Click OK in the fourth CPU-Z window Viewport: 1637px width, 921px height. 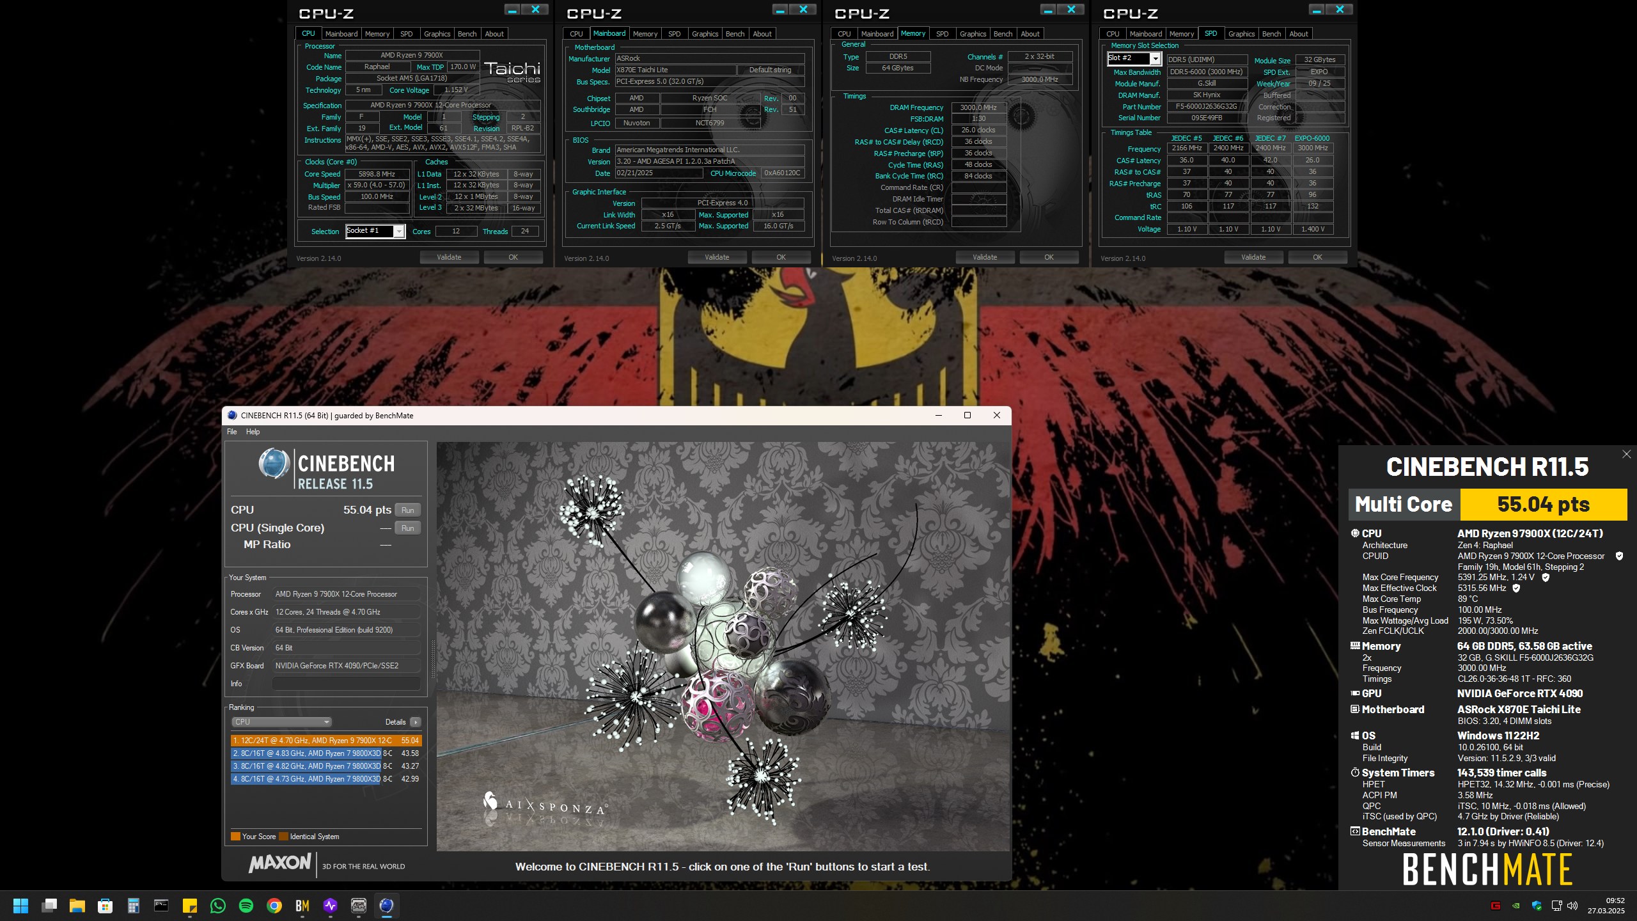(x=1318, y=257)
